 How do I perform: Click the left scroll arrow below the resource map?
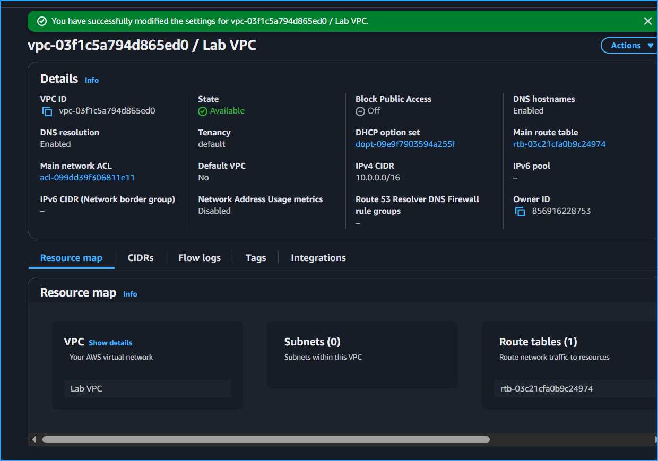point(34,439)
